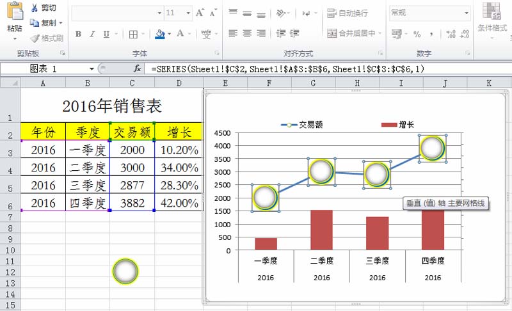Image resolution: width=512 pixels, height=311 pixels.
Task: Open the font size dropdown
Action: point(188,13)
